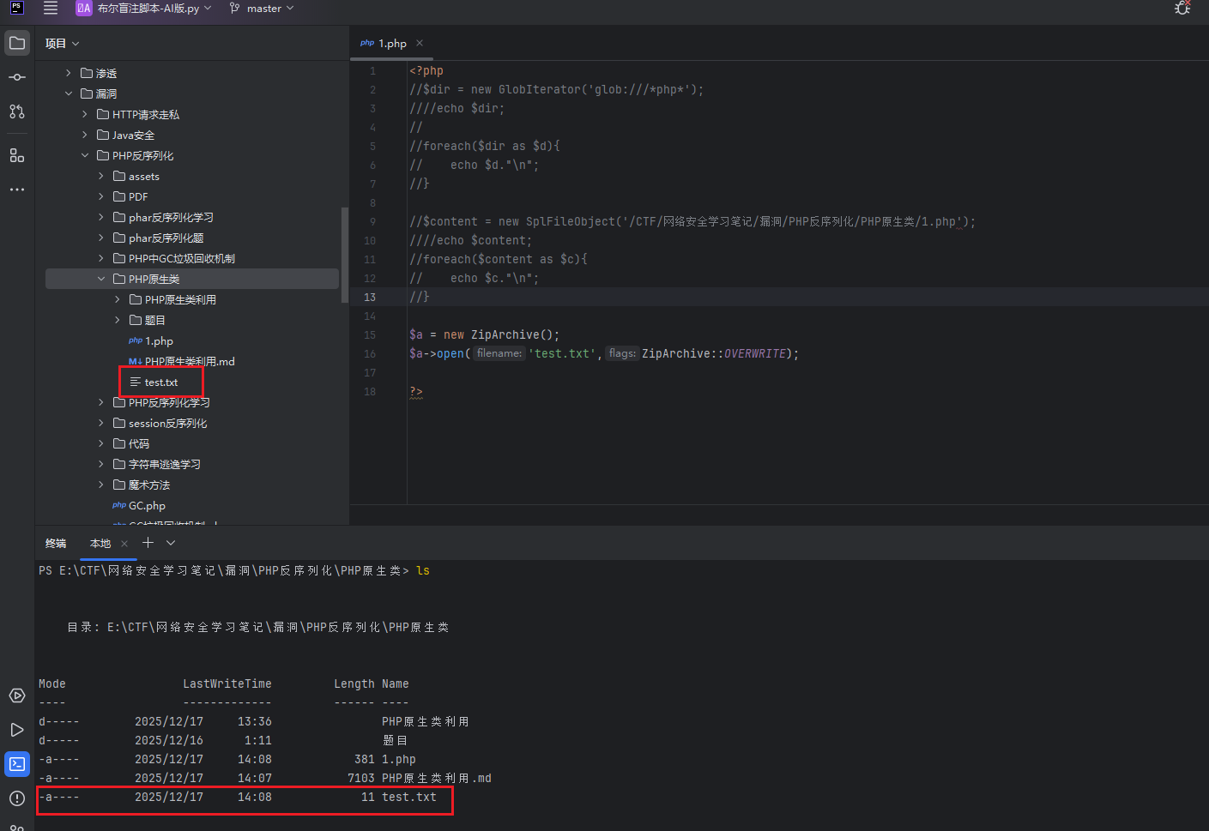Open the Commit tool window icon
1209x831 pixels.
(17, 77)
